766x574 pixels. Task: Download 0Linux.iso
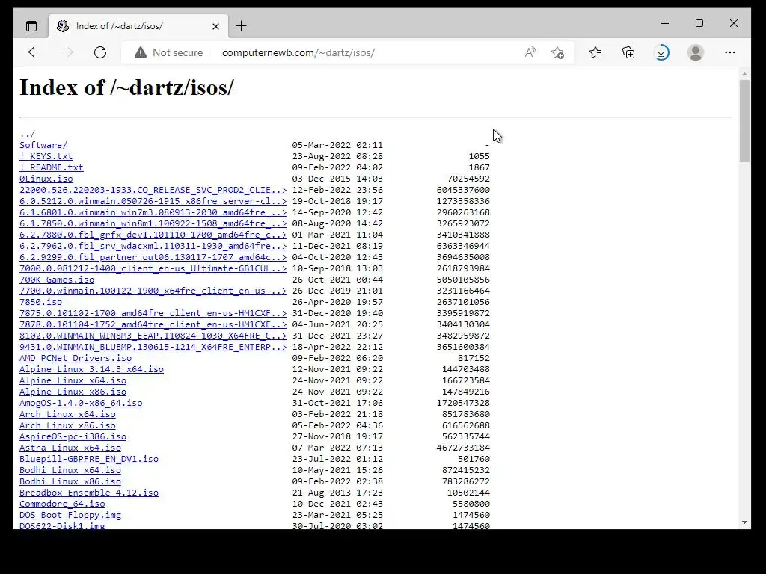(x=46, y=179)
